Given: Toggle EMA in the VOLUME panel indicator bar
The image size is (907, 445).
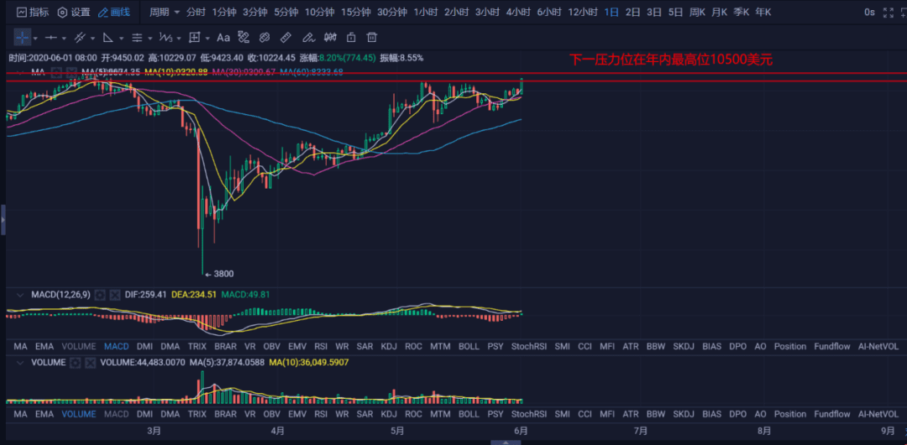Looking at the screenshot, I should (x=45, y=414).
